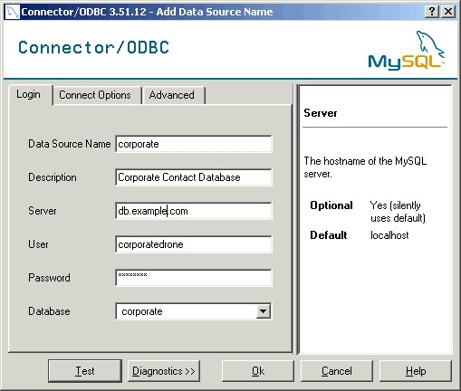
Task: Click the localhost default value
Action: click(389, 235)
